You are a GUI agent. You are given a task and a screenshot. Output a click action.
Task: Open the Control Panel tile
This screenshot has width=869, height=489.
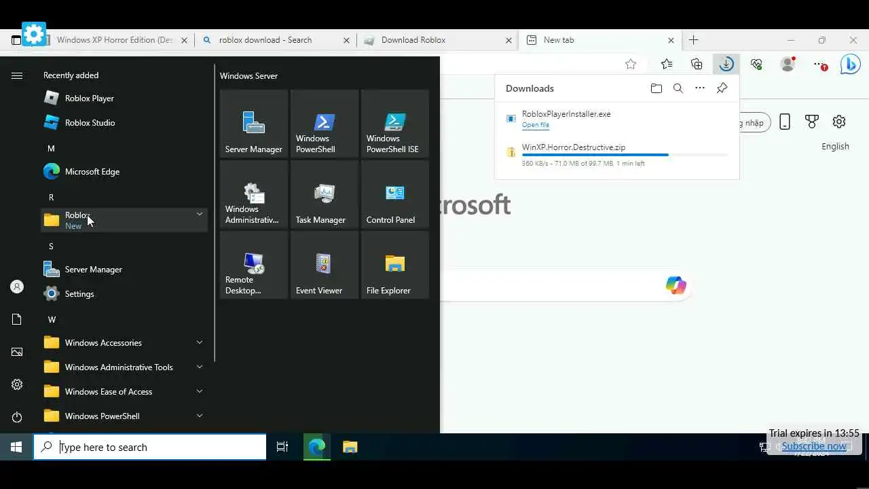click(395, 194)
